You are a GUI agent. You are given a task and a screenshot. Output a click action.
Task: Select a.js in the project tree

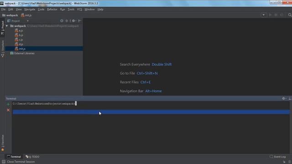[21, 31]
